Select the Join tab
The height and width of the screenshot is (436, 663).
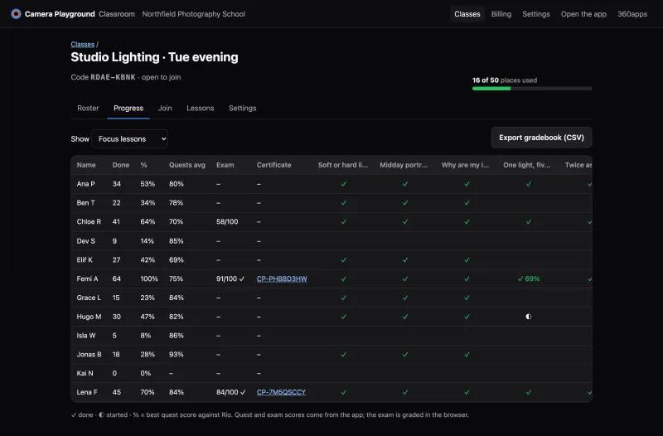pyautogui.click(x=165, y=109)
